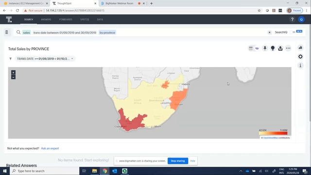Click the Stop sharing button

click(178, 161)
